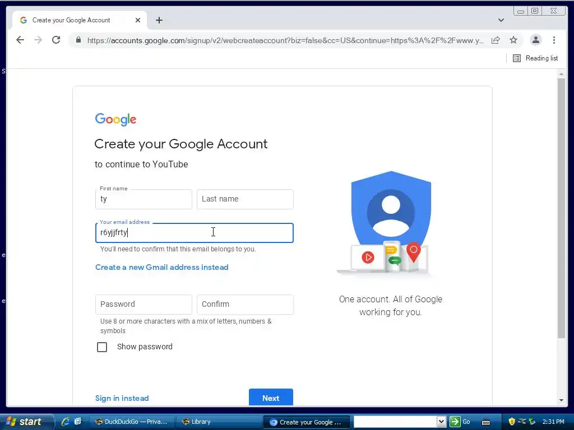
Task: Click the password requirements hint text
Action: [186, 326]
